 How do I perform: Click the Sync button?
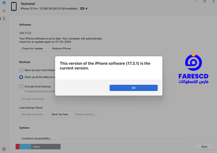[204, 147]
